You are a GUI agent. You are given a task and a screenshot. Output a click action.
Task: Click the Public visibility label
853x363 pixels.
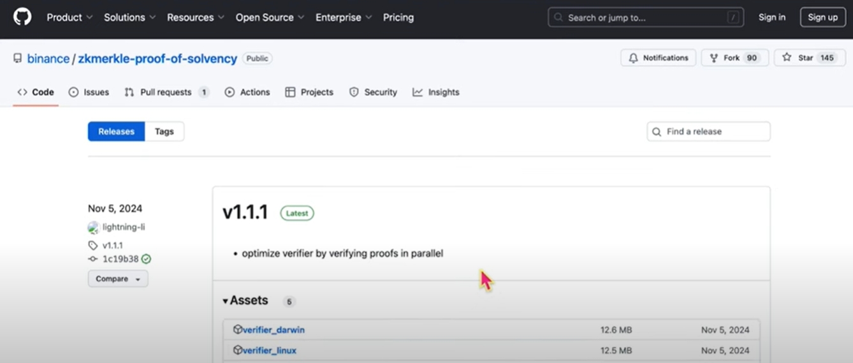(x=258, y=58)
